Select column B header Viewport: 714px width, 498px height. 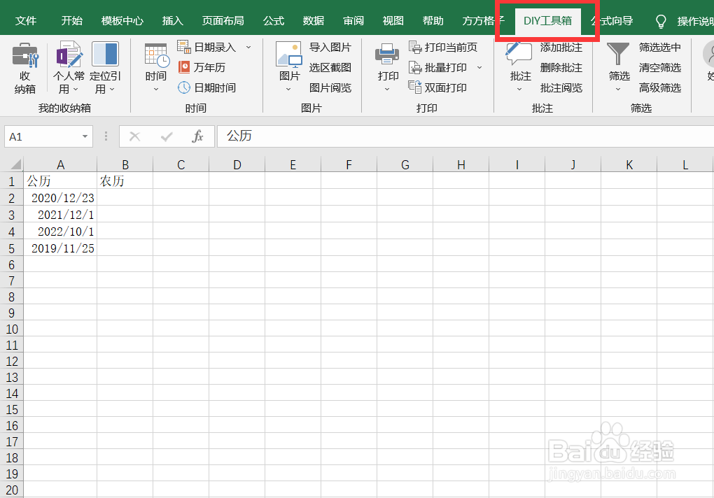pyautogui.click(x=125, y=164)
